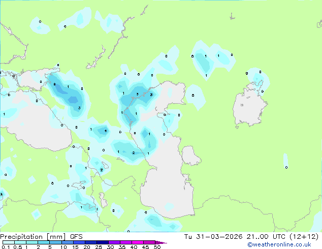The image size is (322, 249).
Task: Click the 10–15 mm legend swatch
Action: point(67,242)
